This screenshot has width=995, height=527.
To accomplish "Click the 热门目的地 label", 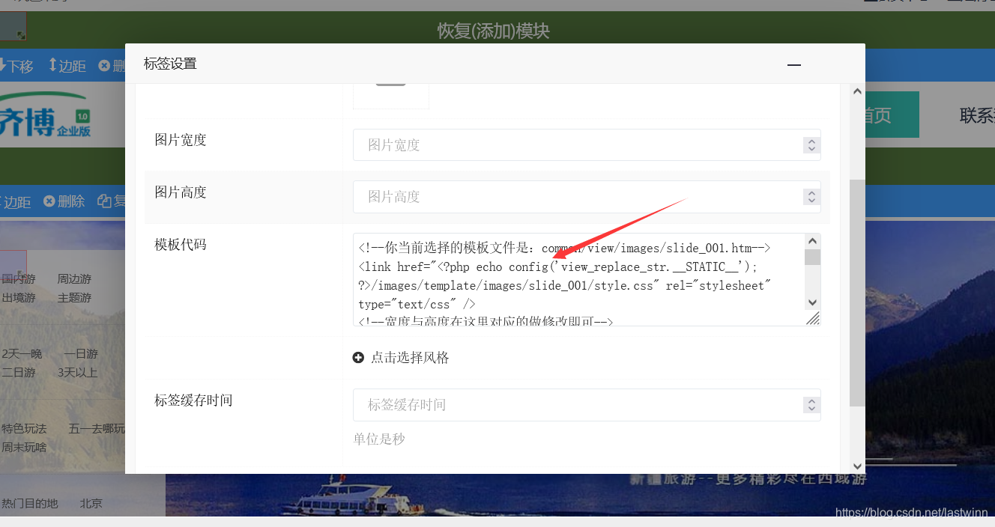I will tap(30, 504).
